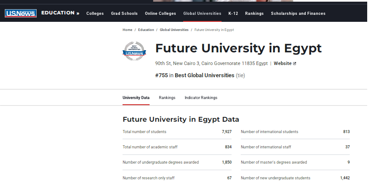Switch to the University Data tab
Viewport: 389px width, 185px height.
coord(136,98)
